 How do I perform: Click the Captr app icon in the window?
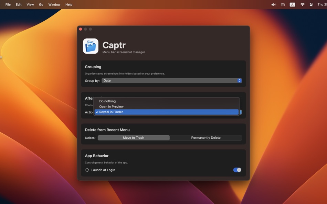90,46
